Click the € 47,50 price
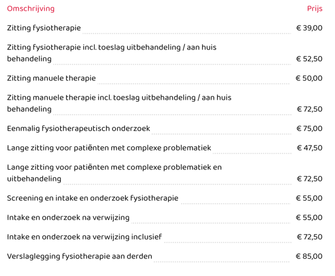 click(x=310, y=148)
